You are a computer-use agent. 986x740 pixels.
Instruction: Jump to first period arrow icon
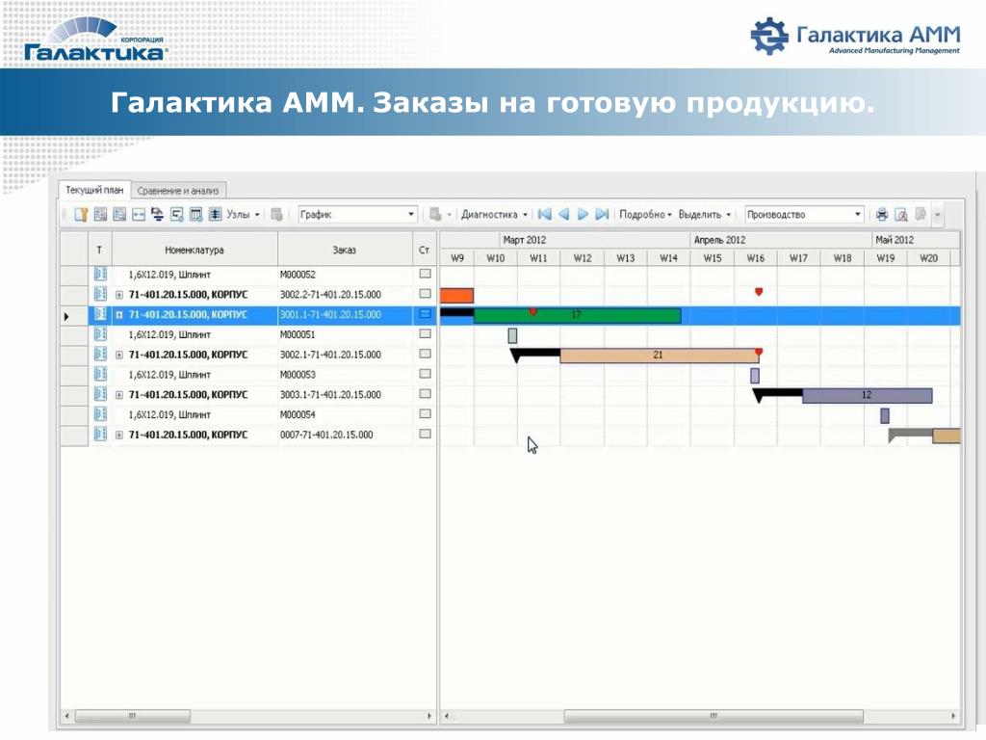click(x=545, y=215)
